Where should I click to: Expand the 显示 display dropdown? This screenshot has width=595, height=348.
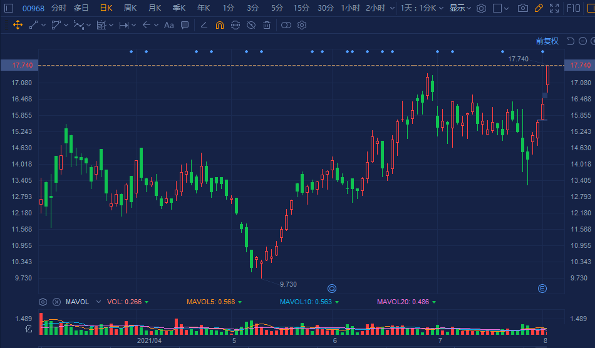(x=460, y=8)
